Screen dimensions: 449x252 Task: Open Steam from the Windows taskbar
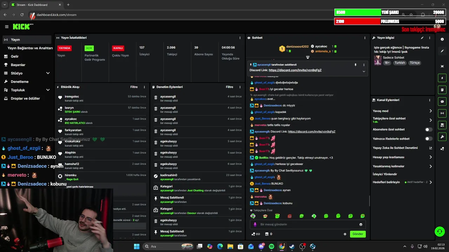(292, 246)
